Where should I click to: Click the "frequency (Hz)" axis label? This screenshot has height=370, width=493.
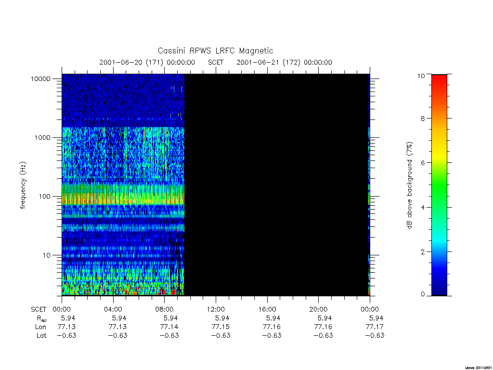[x=23, y=185]
